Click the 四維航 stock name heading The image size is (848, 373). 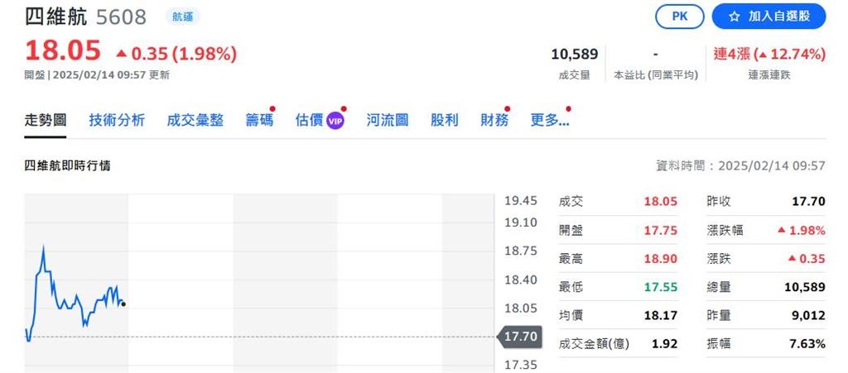click(56, 17)
